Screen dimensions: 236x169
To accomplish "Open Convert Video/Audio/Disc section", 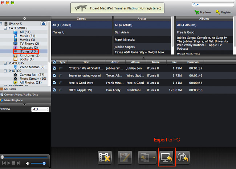I will pos(25,95).
